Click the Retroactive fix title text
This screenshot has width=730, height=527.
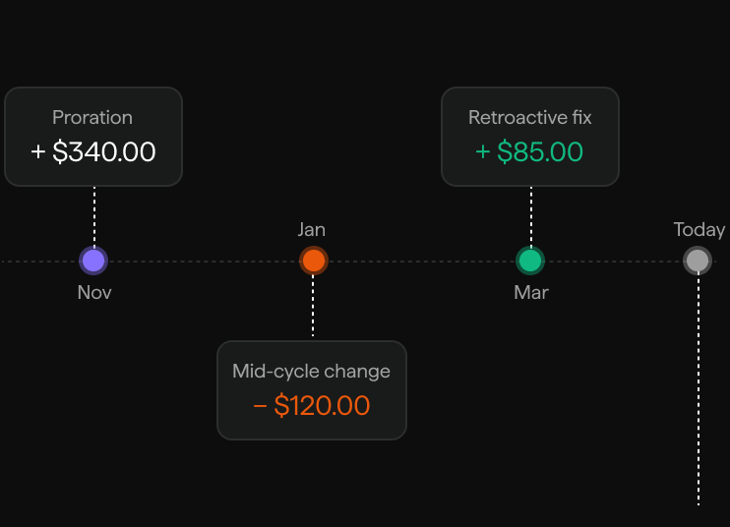point(530,118)
